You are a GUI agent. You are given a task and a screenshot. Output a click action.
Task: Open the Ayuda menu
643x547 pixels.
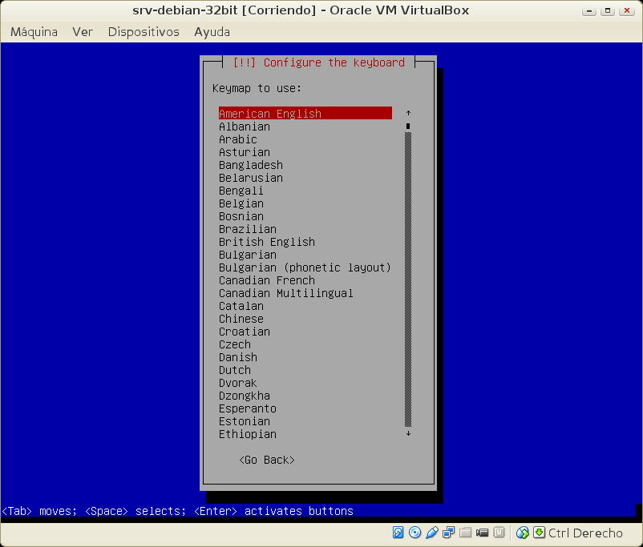[212, 32]
